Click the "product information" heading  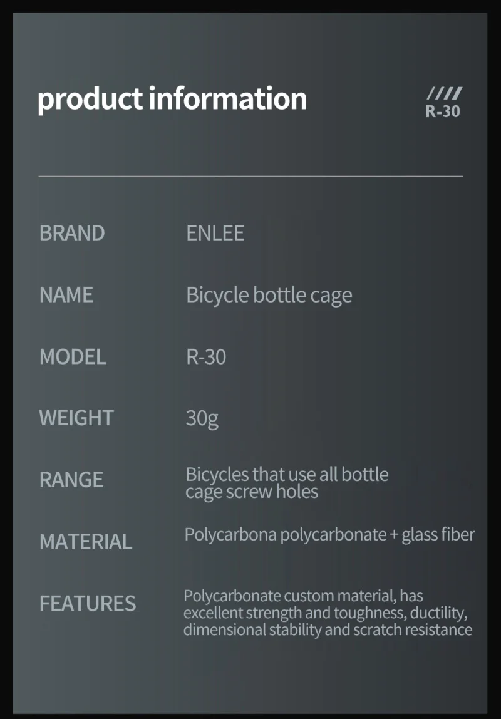point(172,99)
